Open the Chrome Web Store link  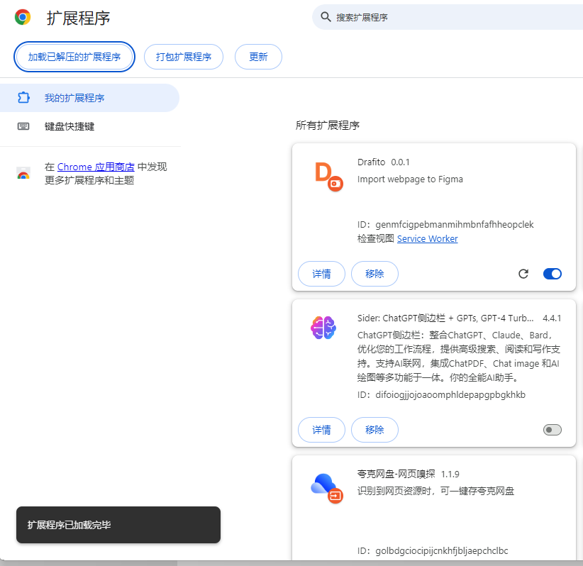[96, 167]
